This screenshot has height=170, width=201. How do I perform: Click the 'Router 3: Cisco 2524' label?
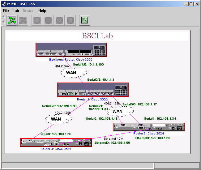56,149
